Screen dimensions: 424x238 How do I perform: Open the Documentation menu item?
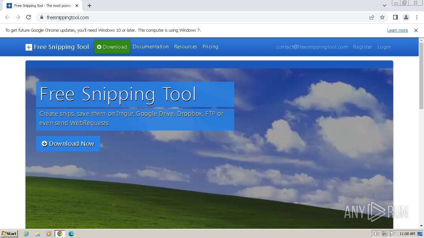pos(151,47)
